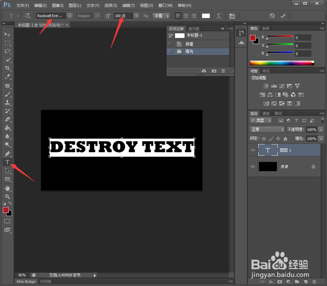
Task: Toggle history brush source for 新建 state
Action: click(170, 44)
